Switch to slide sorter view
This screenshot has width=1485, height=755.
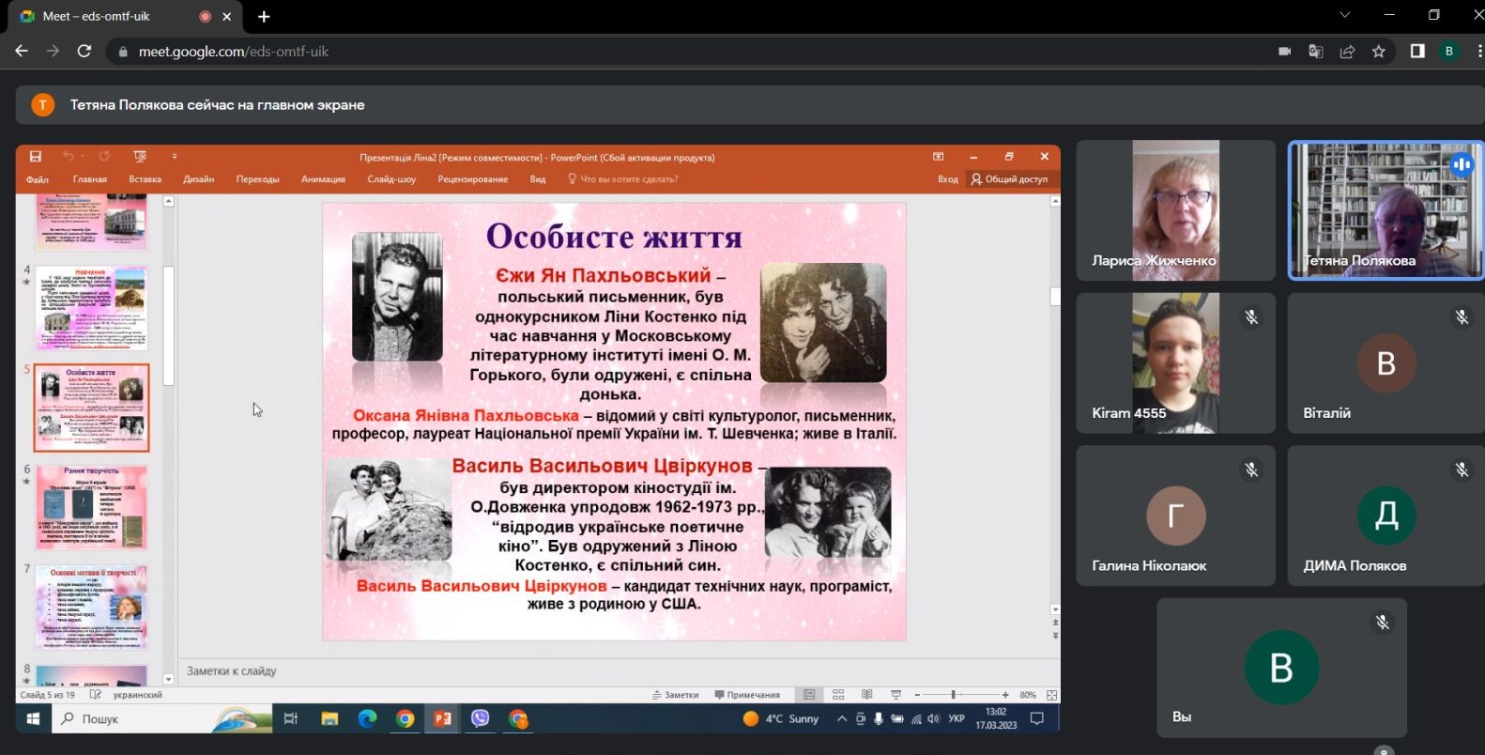pos(838,695)
